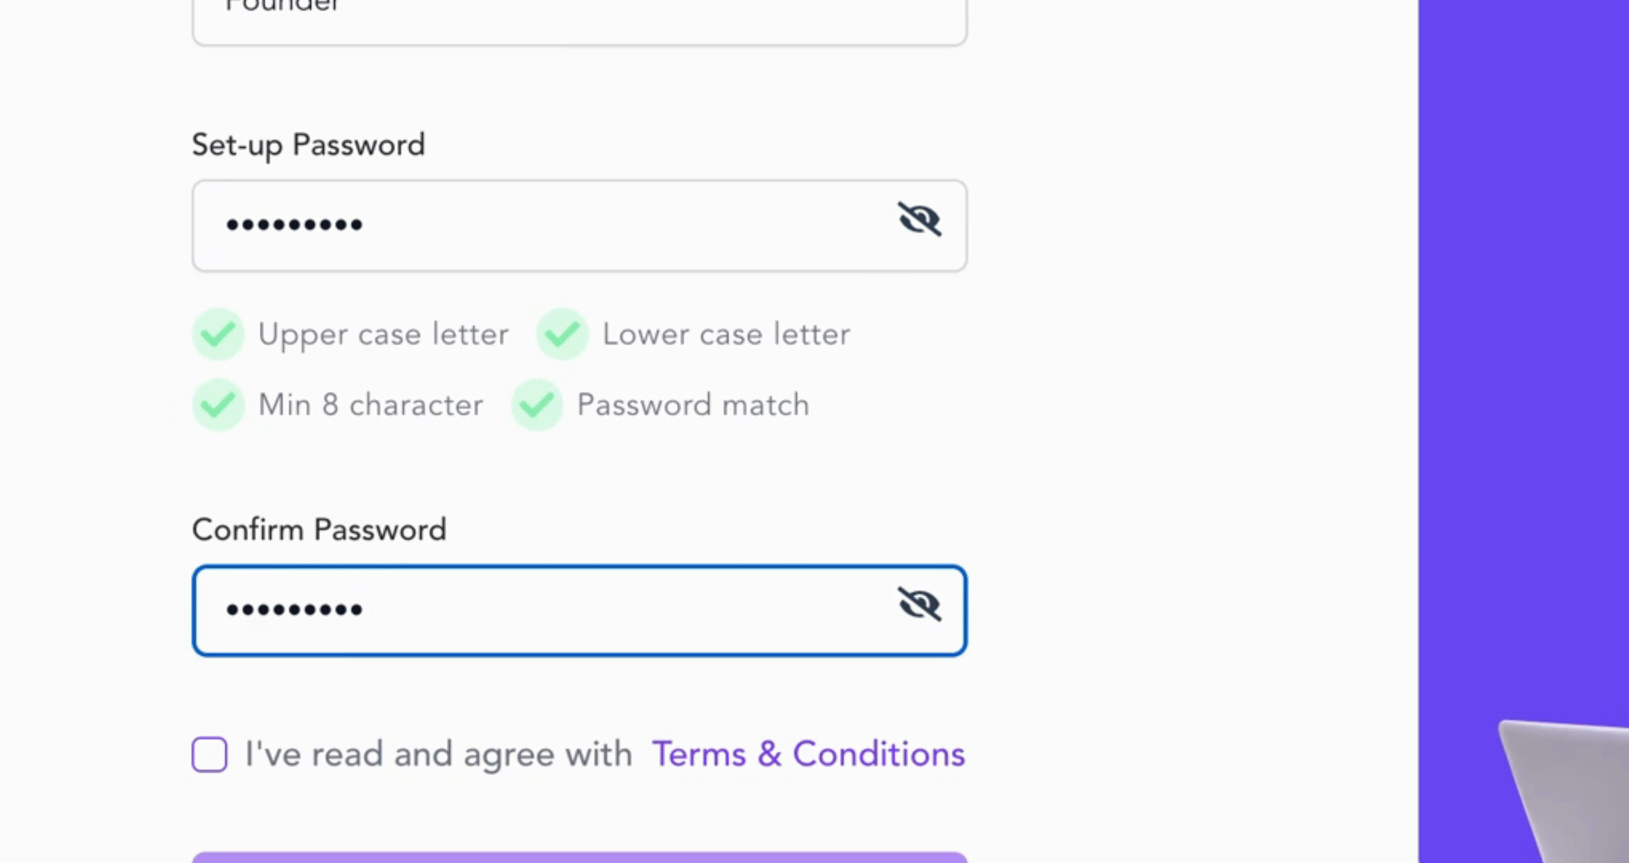
Task: Click the Min 8 character checkmark icon
Action: tap(218, 405)
